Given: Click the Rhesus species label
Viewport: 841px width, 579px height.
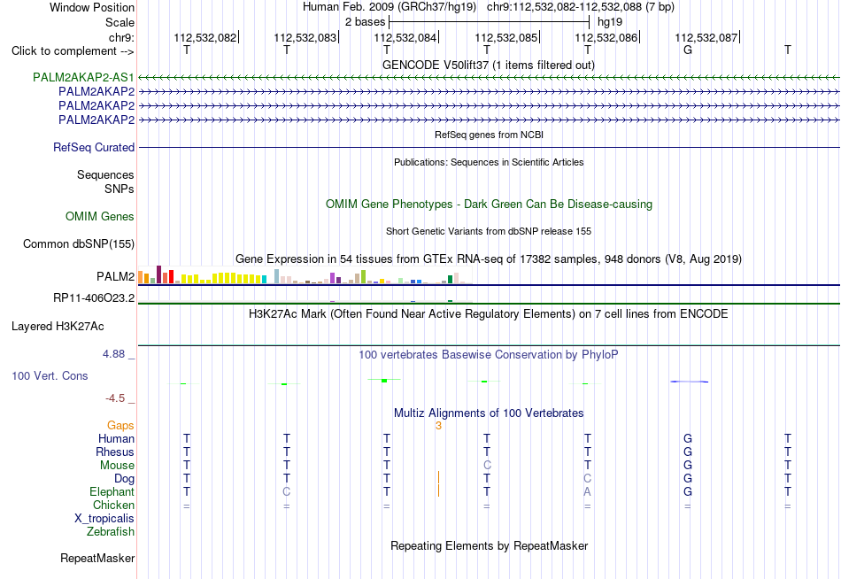Looking at the screenshot, I should pyautogui.click(x=115, y=452).
